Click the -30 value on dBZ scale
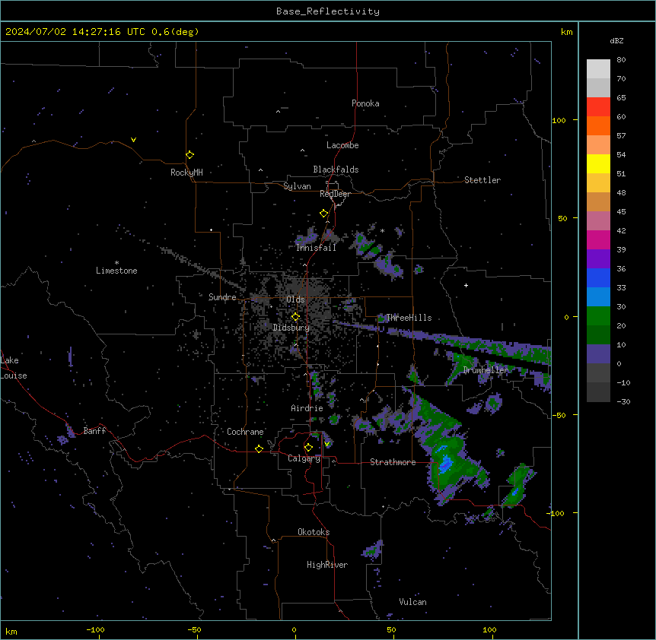 (623, 401)
